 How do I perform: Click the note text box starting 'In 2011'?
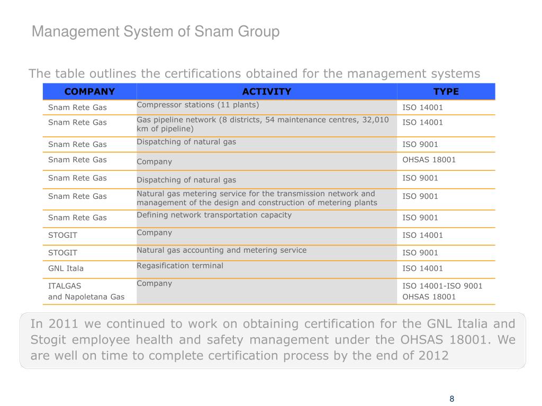point(273,339)
